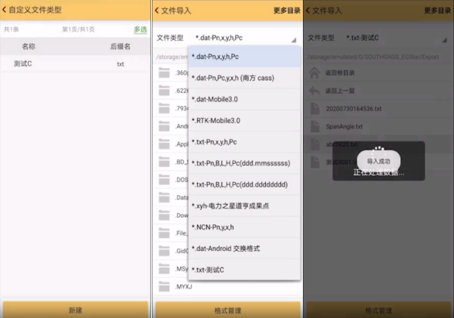
Task: Click the .360 folder icon
Action: (164, 72)
